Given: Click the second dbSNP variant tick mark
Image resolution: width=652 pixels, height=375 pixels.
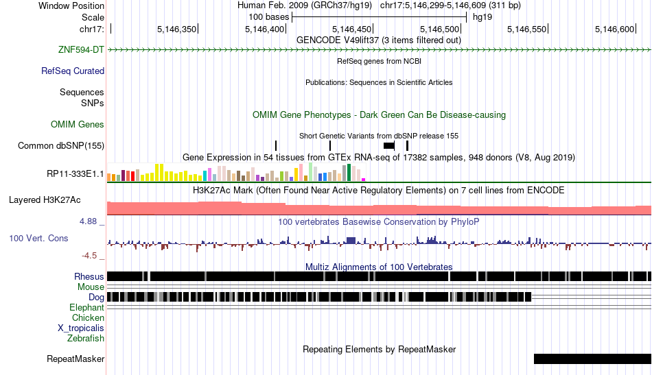Looking at the screenshot, I should click(x=330, y=145).
